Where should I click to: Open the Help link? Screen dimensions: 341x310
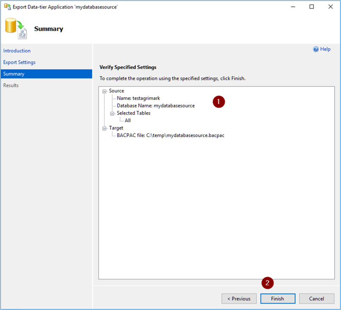pos(325,49)
